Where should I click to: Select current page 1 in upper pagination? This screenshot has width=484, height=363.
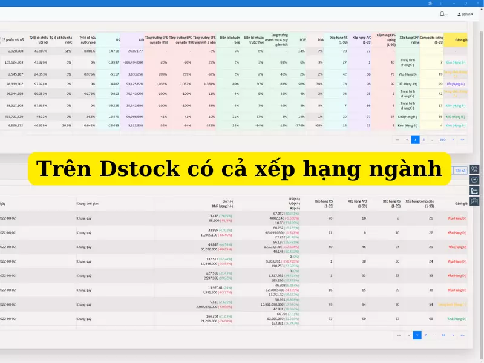coord(415,140)
